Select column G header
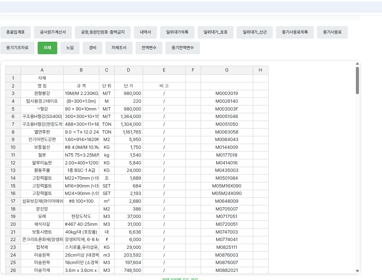 (x=227, y=70)
